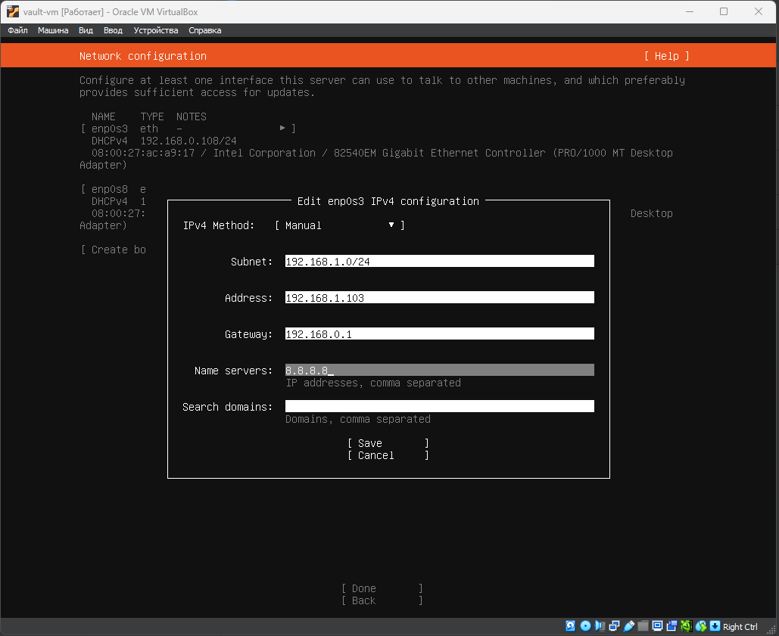Click the Network configuration header title

(x=143, y=56)
